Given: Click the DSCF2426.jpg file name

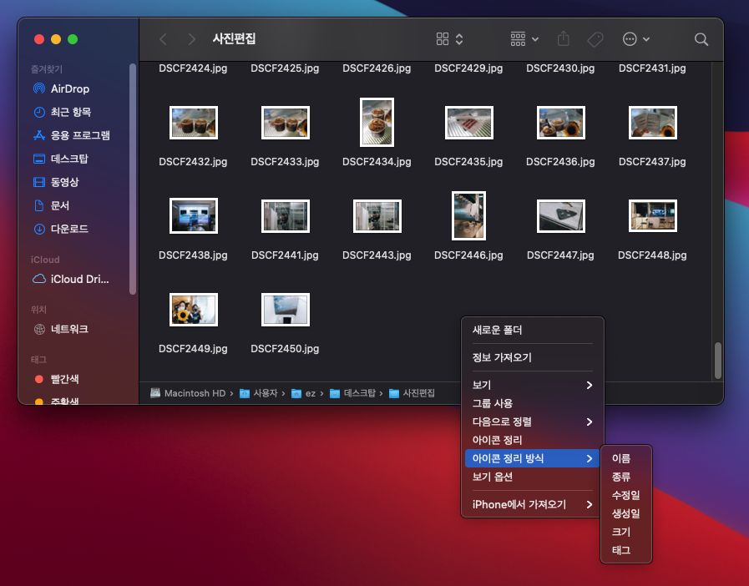Looking at the screenshot, I should [x=377, y=68].
